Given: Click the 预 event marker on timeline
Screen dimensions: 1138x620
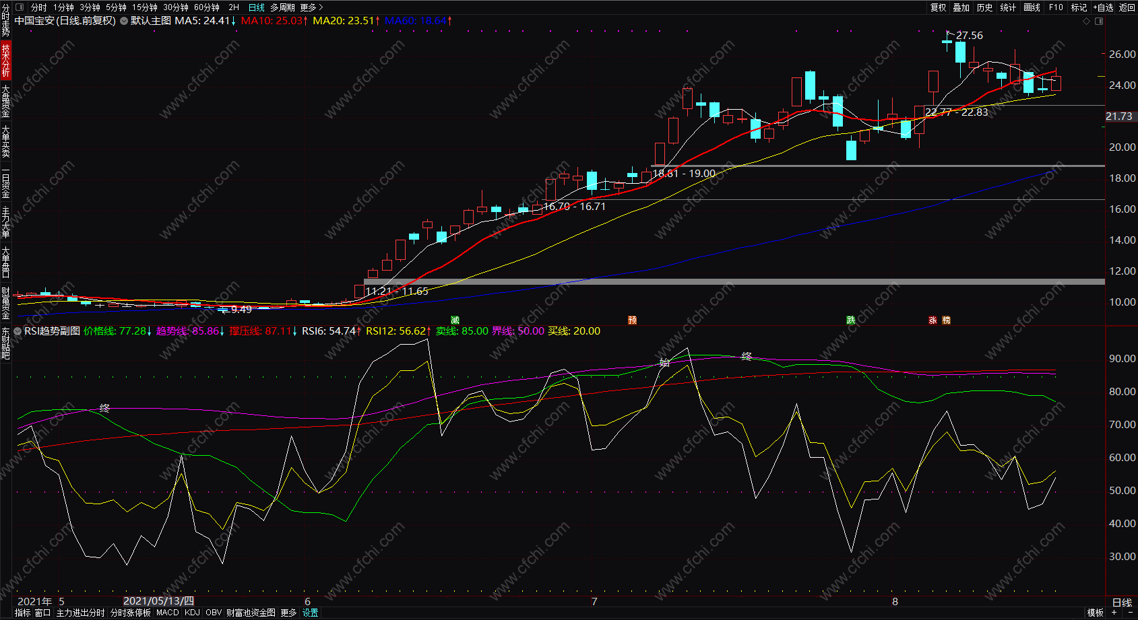Looking at the screenshot, I should pos(632,320).
